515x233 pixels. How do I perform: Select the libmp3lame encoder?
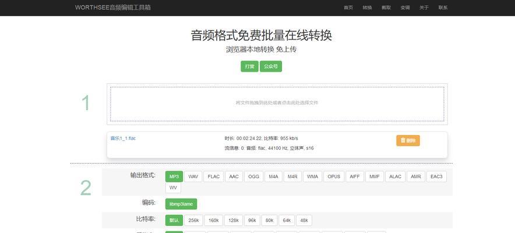[x=181, y=204]
